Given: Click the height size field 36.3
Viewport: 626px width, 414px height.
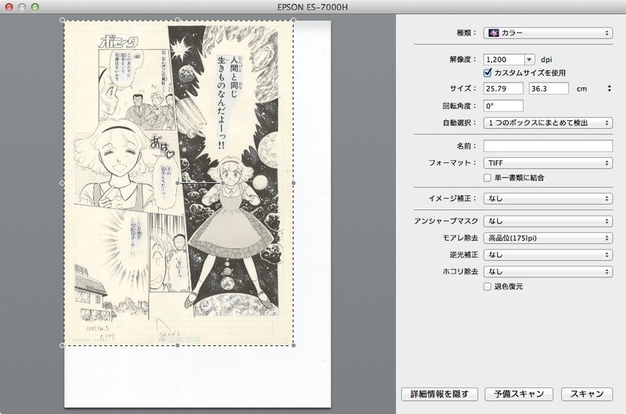Looking at the screenshot, I should tap(549, 88).
